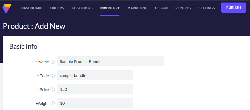This screenshot has width=250, height=110.
Task: Open the Dashboard menu
Action: [32, 8]
